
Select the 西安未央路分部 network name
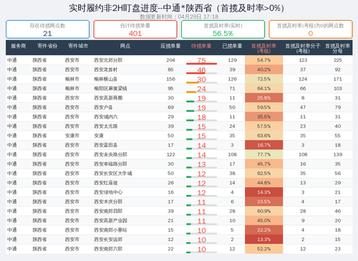coord(110,155)
